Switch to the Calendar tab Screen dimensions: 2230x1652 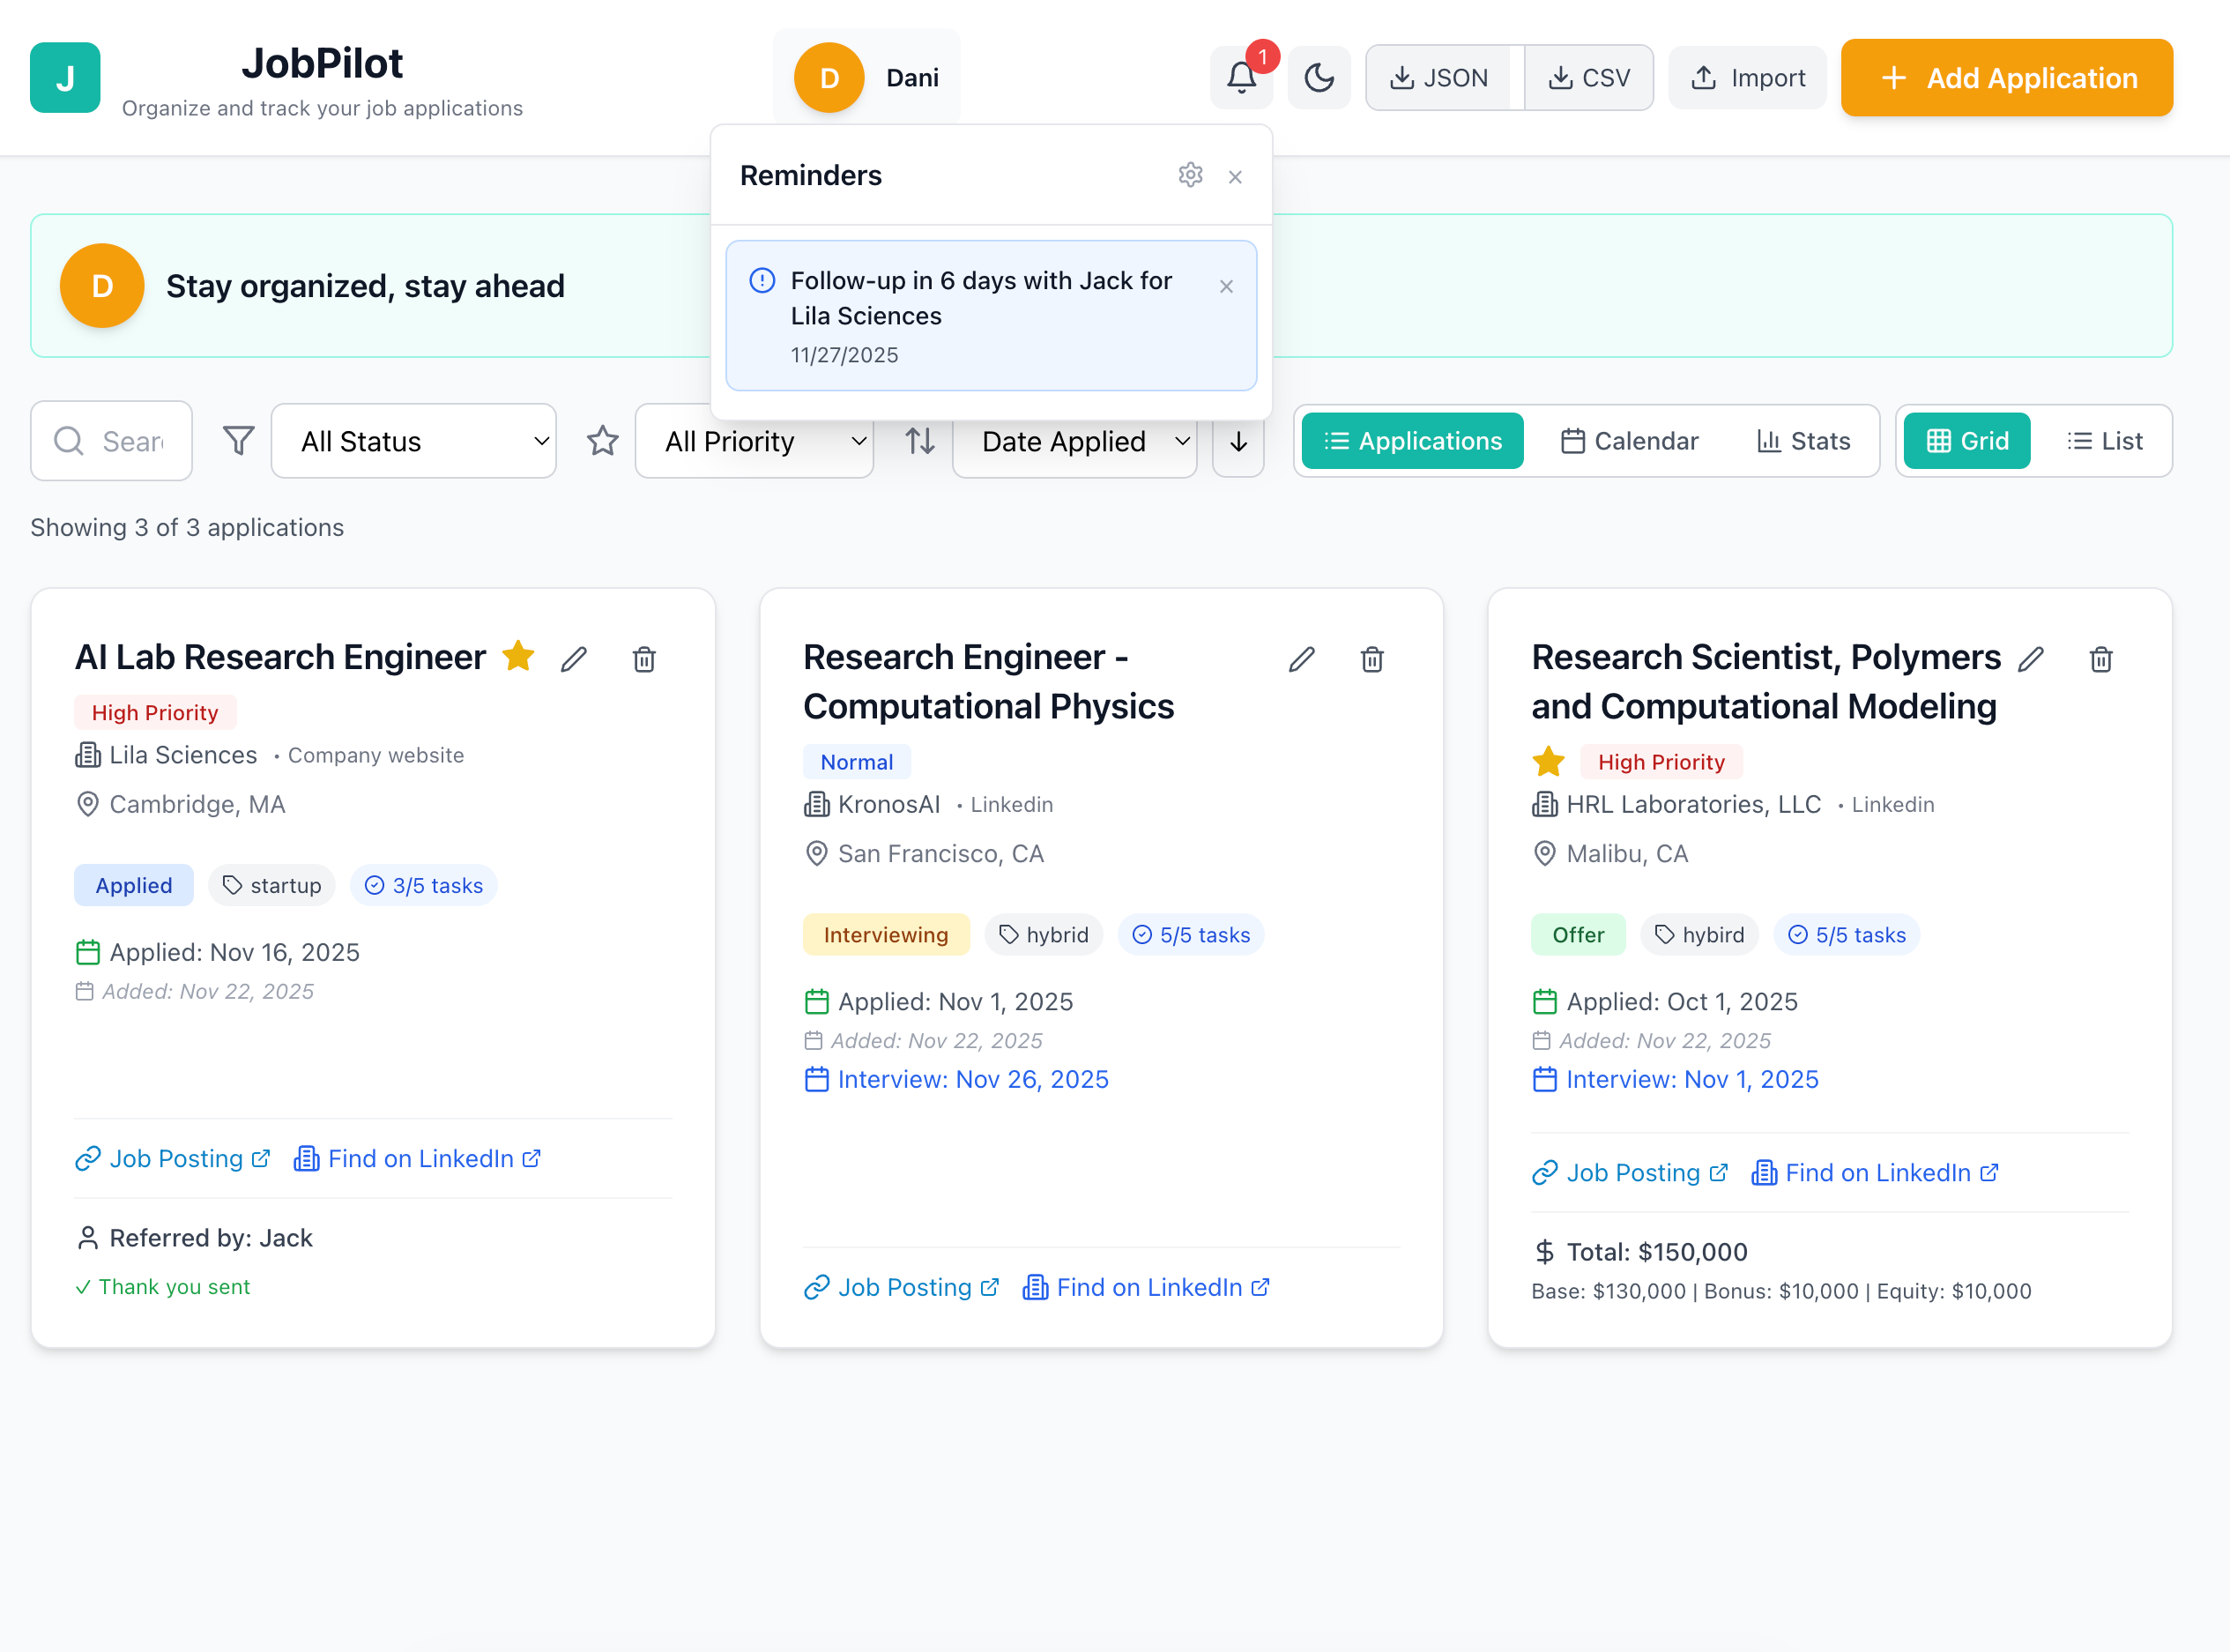(x=1629, y=441)
